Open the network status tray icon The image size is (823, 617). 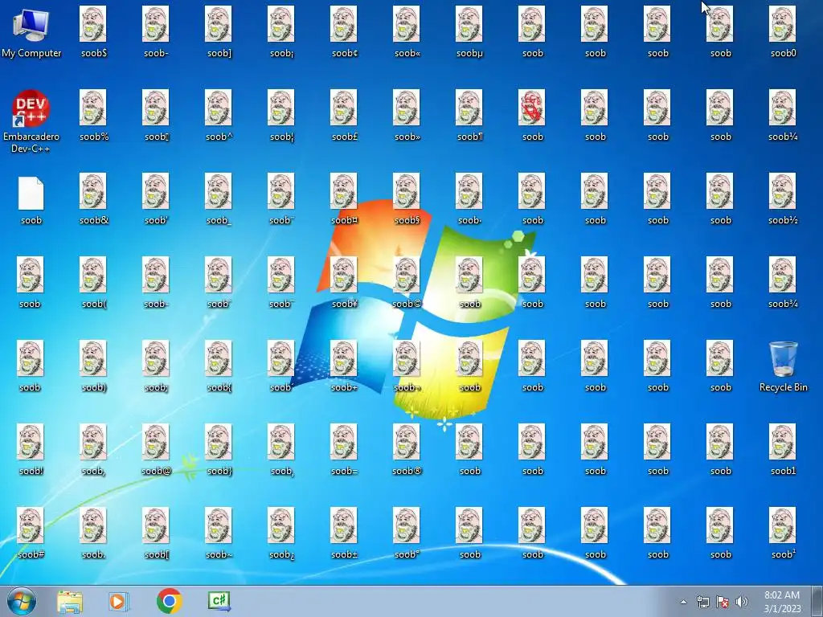pyautogui.click(x=702, y=602)
